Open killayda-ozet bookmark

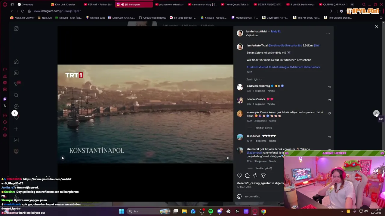pos(95,18)
